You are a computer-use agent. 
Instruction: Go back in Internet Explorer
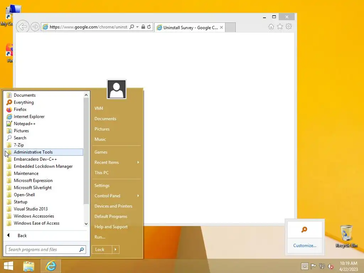click(x=22, y=27)
